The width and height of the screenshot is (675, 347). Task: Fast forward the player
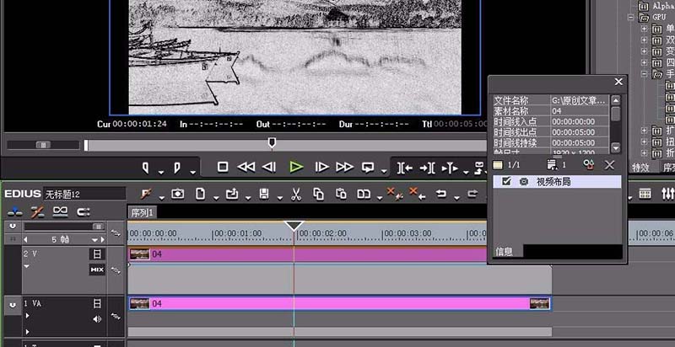[x=344, y=167]
